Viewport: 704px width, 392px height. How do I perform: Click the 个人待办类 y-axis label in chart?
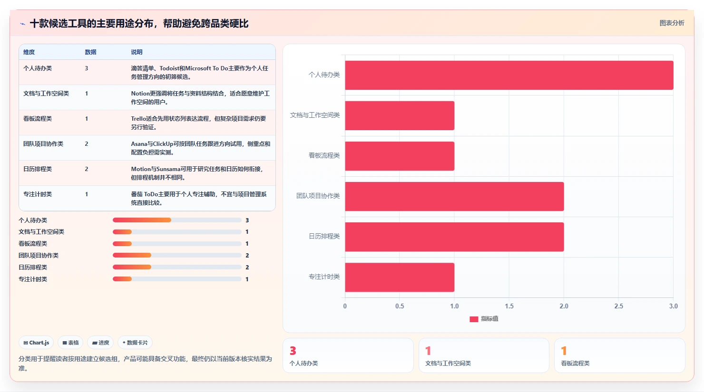click(x=324, y=75)
